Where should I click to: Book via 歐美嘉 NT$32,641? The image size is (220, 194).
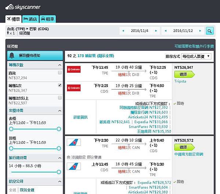pyautogui.click(x=115, y=122)
